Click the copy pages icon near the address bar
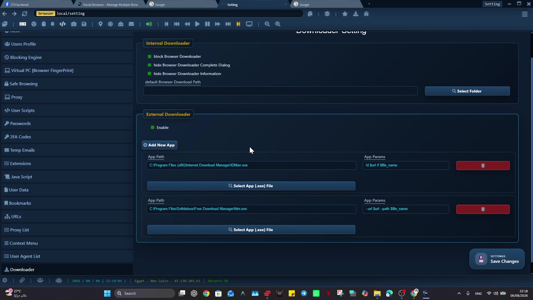The image size is (533, 300). (x=310, y=14)
